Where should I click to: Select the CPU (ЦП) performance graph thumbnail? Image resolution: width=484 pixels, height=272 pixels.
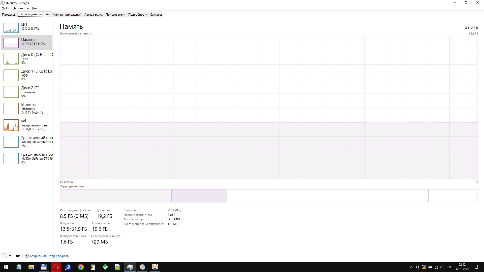11,27
